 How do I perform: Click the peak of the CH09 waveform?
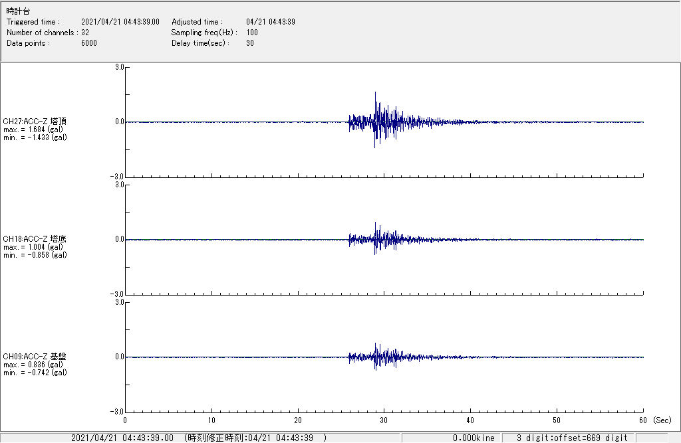(x=376, y=344)
